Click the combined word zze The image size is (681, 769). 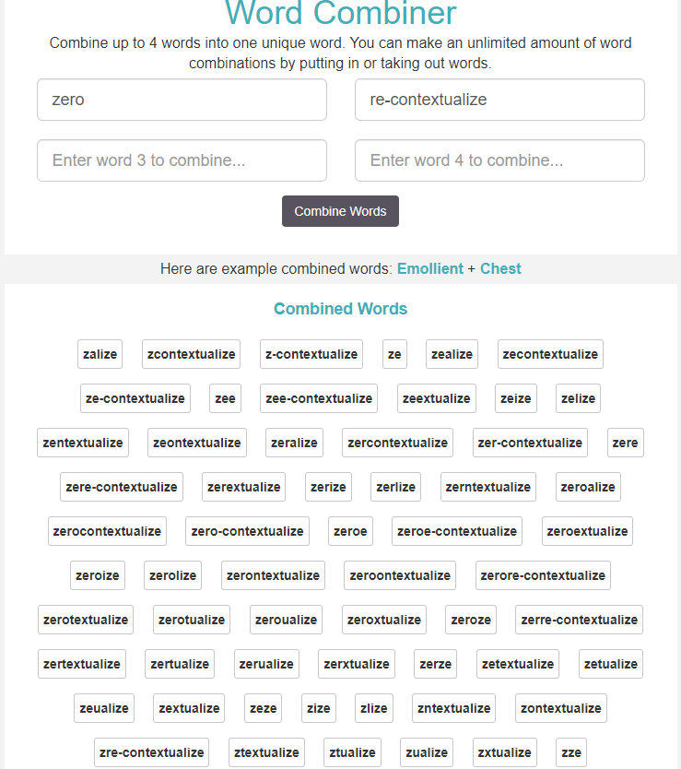pyautogui.click(x=571, y=752)
